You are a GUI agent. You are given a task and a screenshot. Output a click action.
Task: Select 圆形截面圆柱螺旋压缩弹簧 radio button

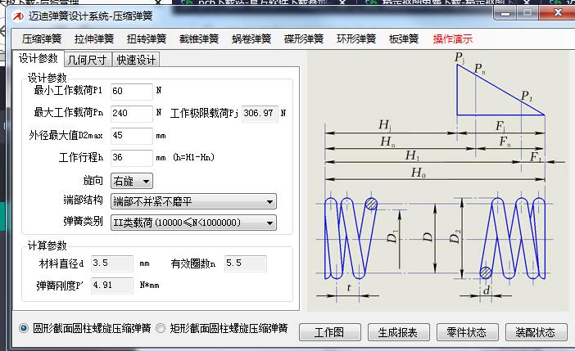[x=24, y=328]
